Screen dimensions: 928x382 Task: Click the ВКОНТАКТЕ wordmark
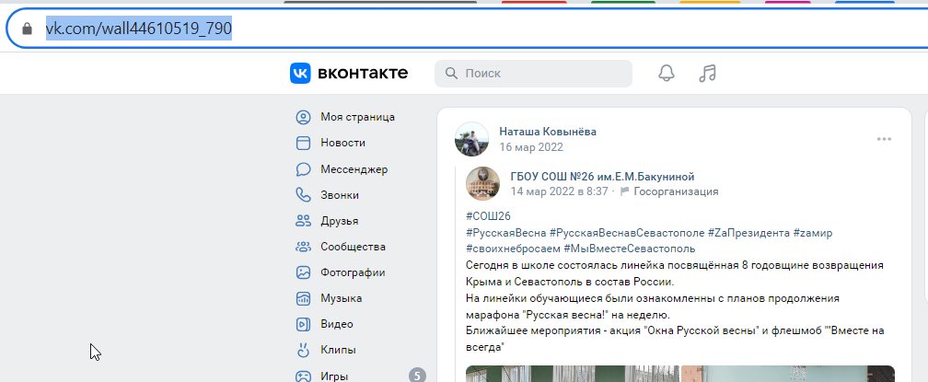(x=363, y=74)
